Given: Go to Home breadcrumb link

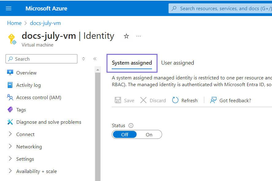Looking at the screenshot, I should coord(14,23).
